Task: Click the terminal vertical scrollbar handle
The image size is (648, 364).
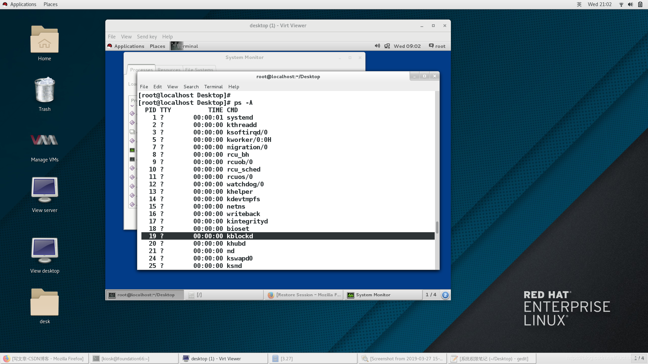Action: [x=437, y=227]
